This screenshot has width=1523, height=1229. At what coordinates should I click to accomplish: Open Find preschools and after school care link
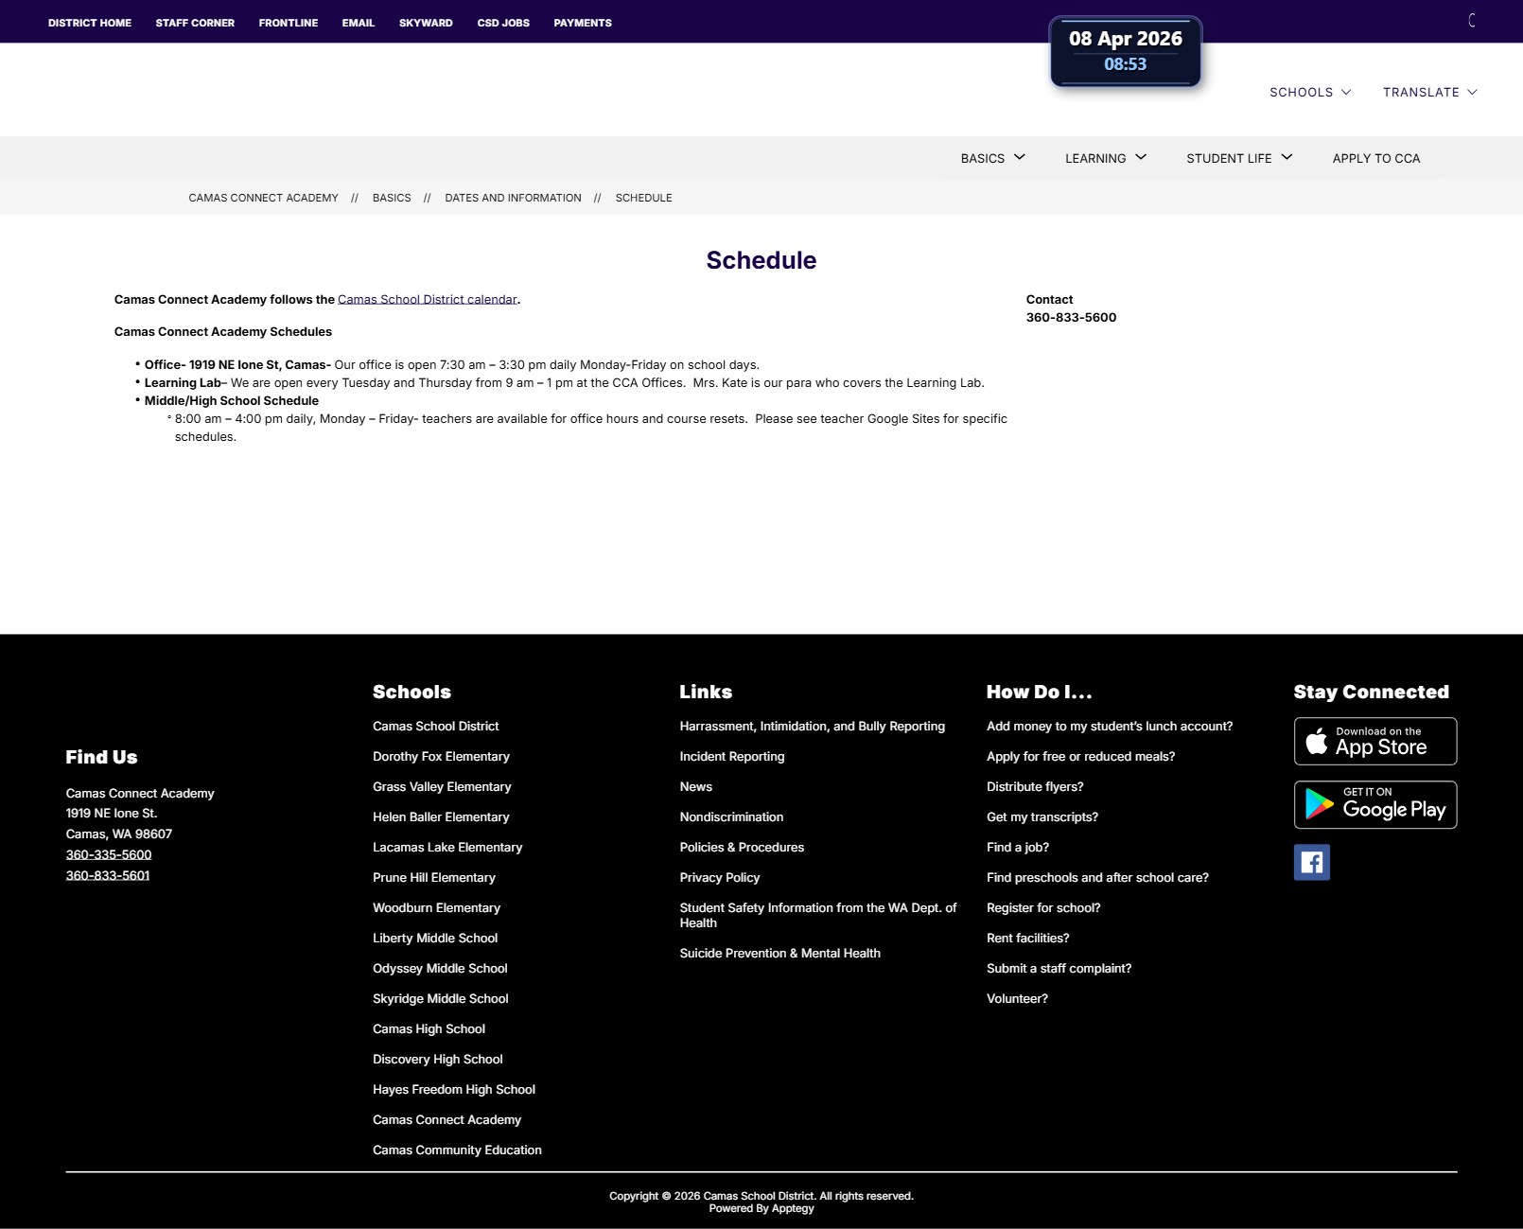click(x=1097, y=877)
